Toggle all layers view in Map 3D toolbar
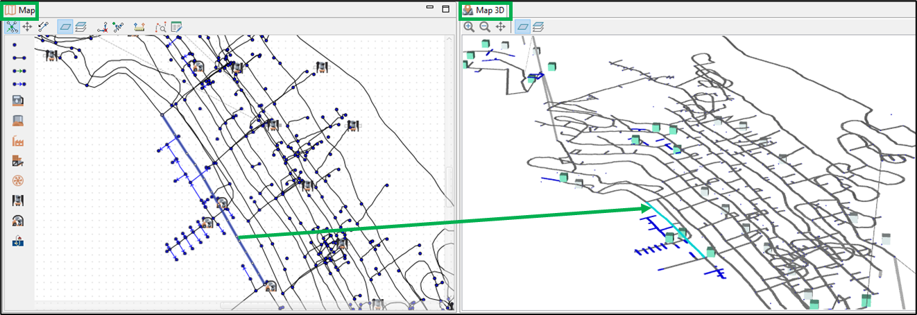The image size is (917, 315). 538,27
